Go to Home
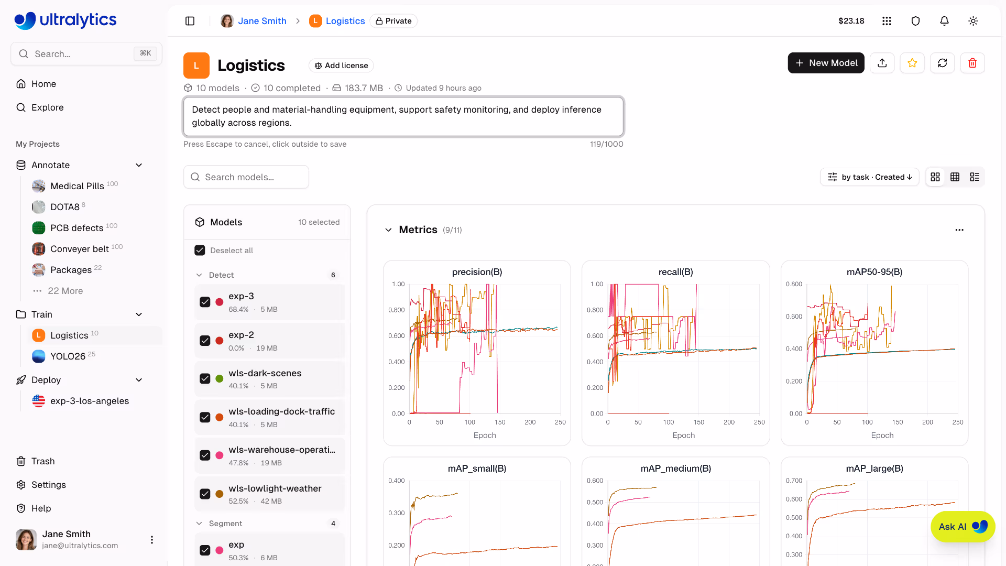 (44, 84)
